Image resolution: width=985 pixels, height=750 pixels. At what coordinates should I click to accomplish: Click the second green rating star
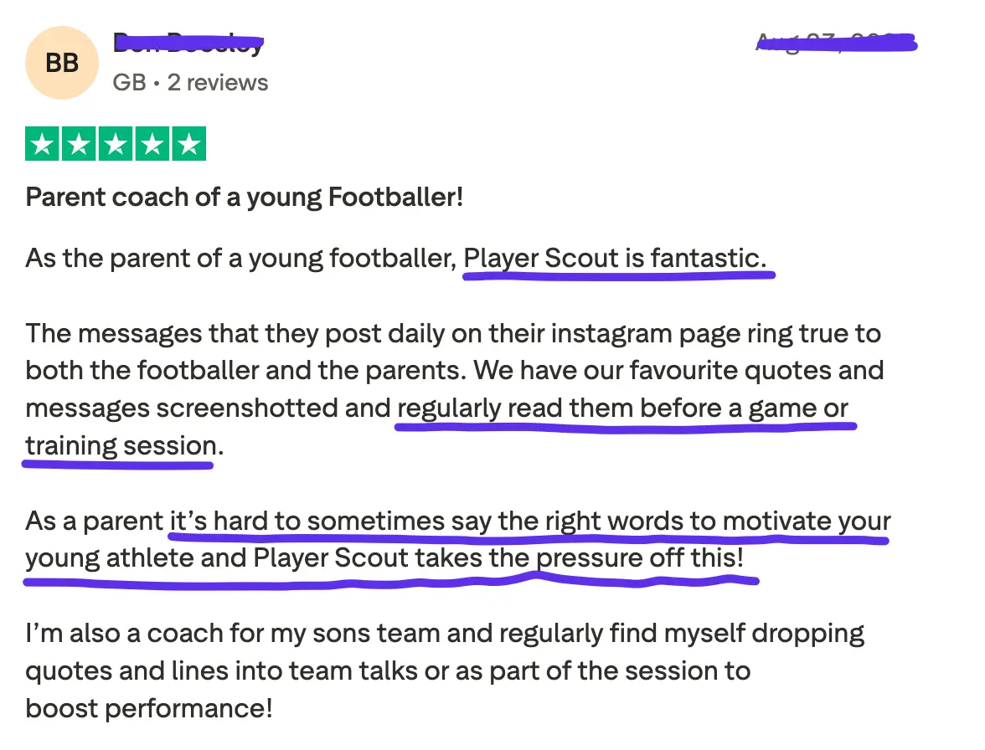tap(79, 144)
